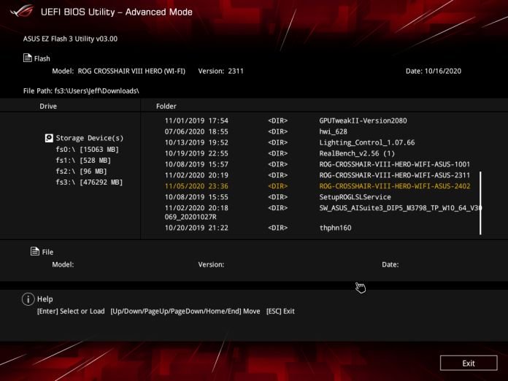The width and height of the screenshot is (508, 381).
Task: Click date 11/02/2020 20:18 entry
Action: click(196, 208)
